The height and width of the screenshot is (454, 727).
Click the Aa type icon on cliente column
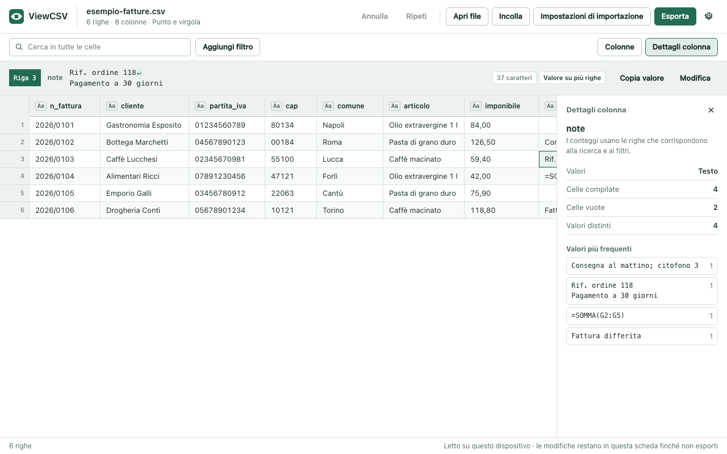point(112,106)
